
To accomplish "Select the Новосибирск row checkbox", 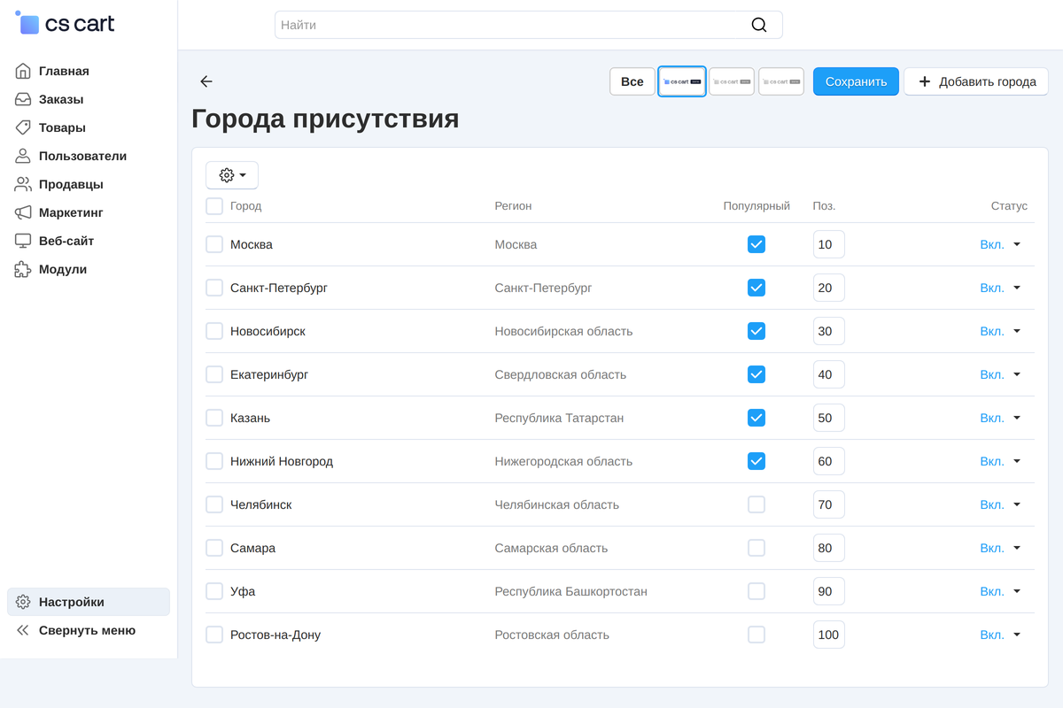I will point(214,331).
